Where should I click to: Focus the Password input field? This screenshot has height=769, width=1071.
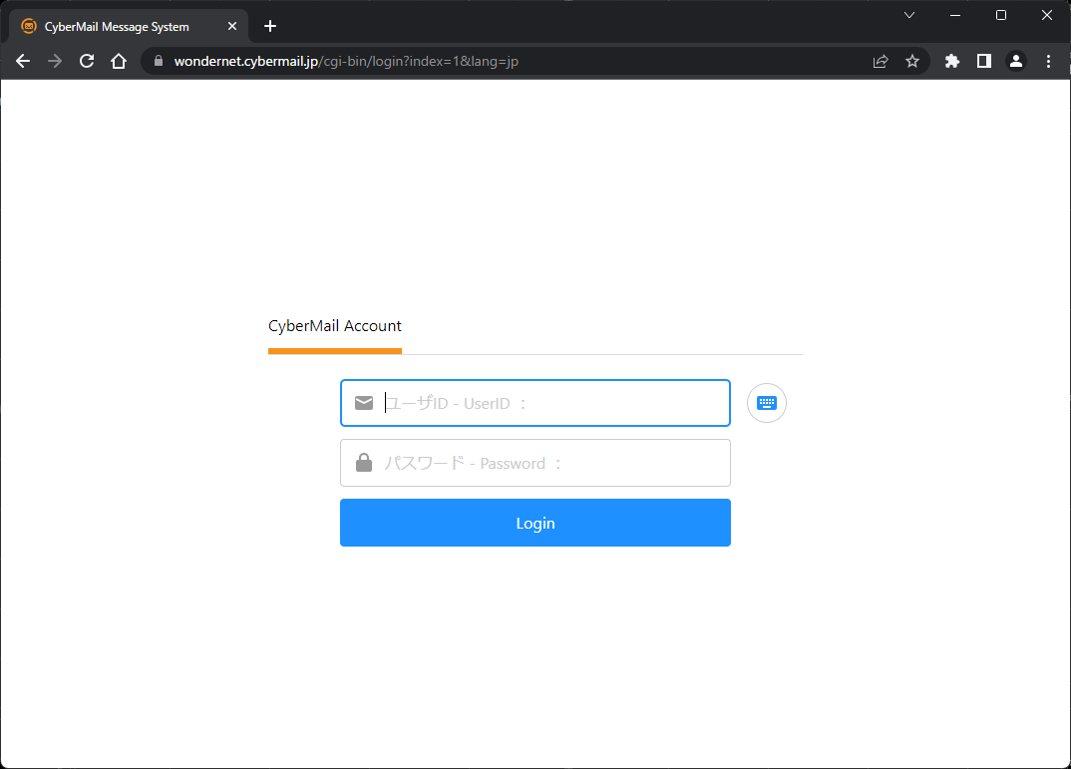535,463
